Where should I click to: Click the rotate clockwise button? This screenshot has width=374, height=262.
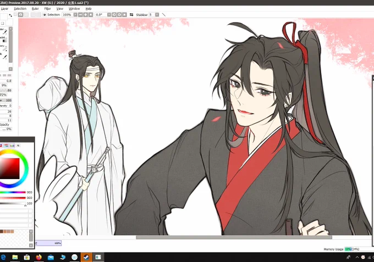[x=119, y=15]
